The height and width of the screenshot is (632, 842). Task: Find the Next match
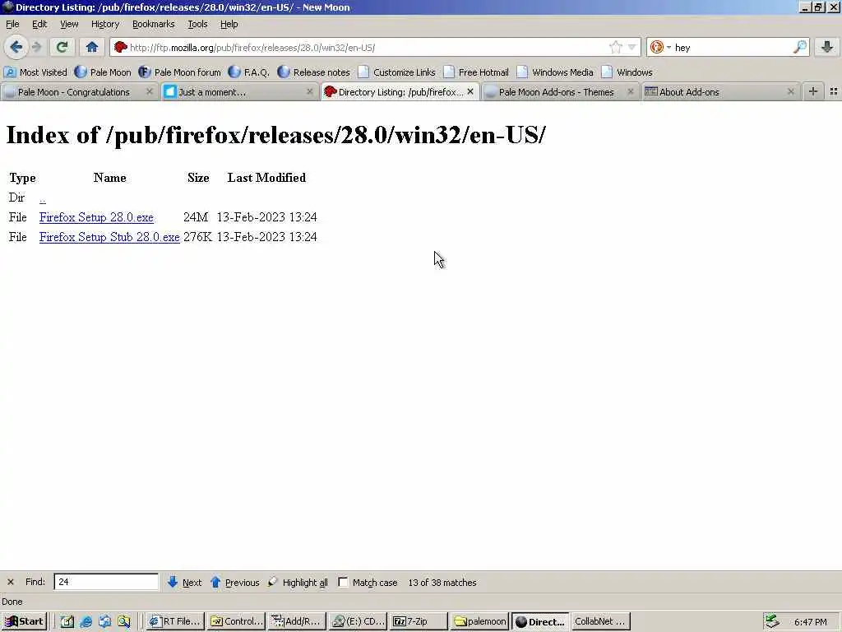click(185, 582)
